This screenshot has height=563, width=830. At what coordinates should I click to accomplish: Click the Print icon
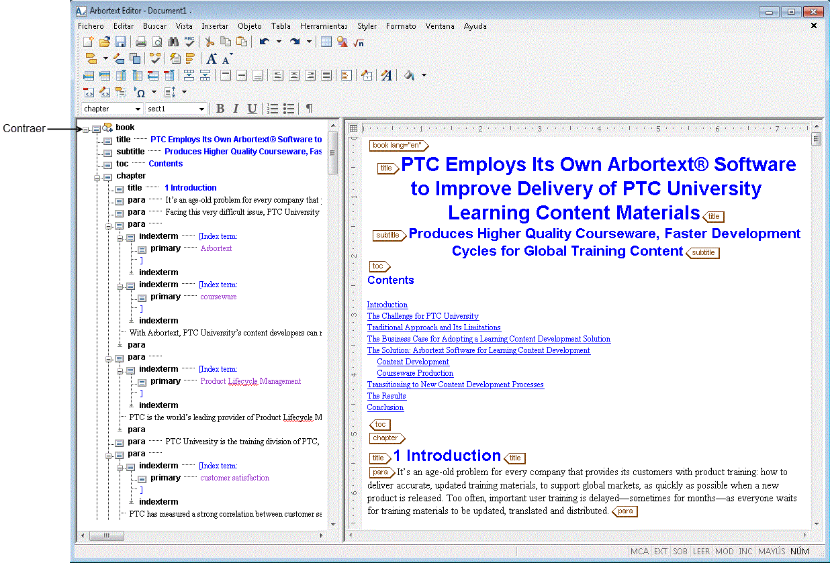tap(141, 42)
